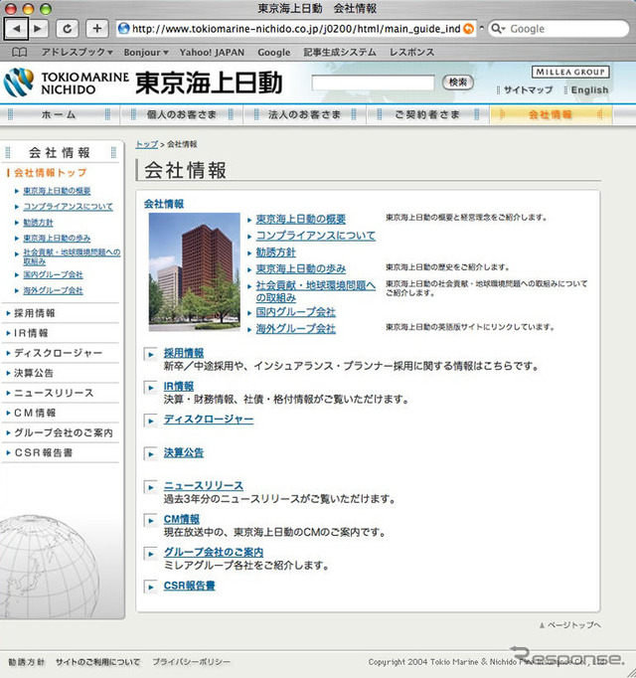This screenshot has height=678, width=636.
Task: Open 東京海上日動の概要 in the left sidebar
Action: click(57, 191)
